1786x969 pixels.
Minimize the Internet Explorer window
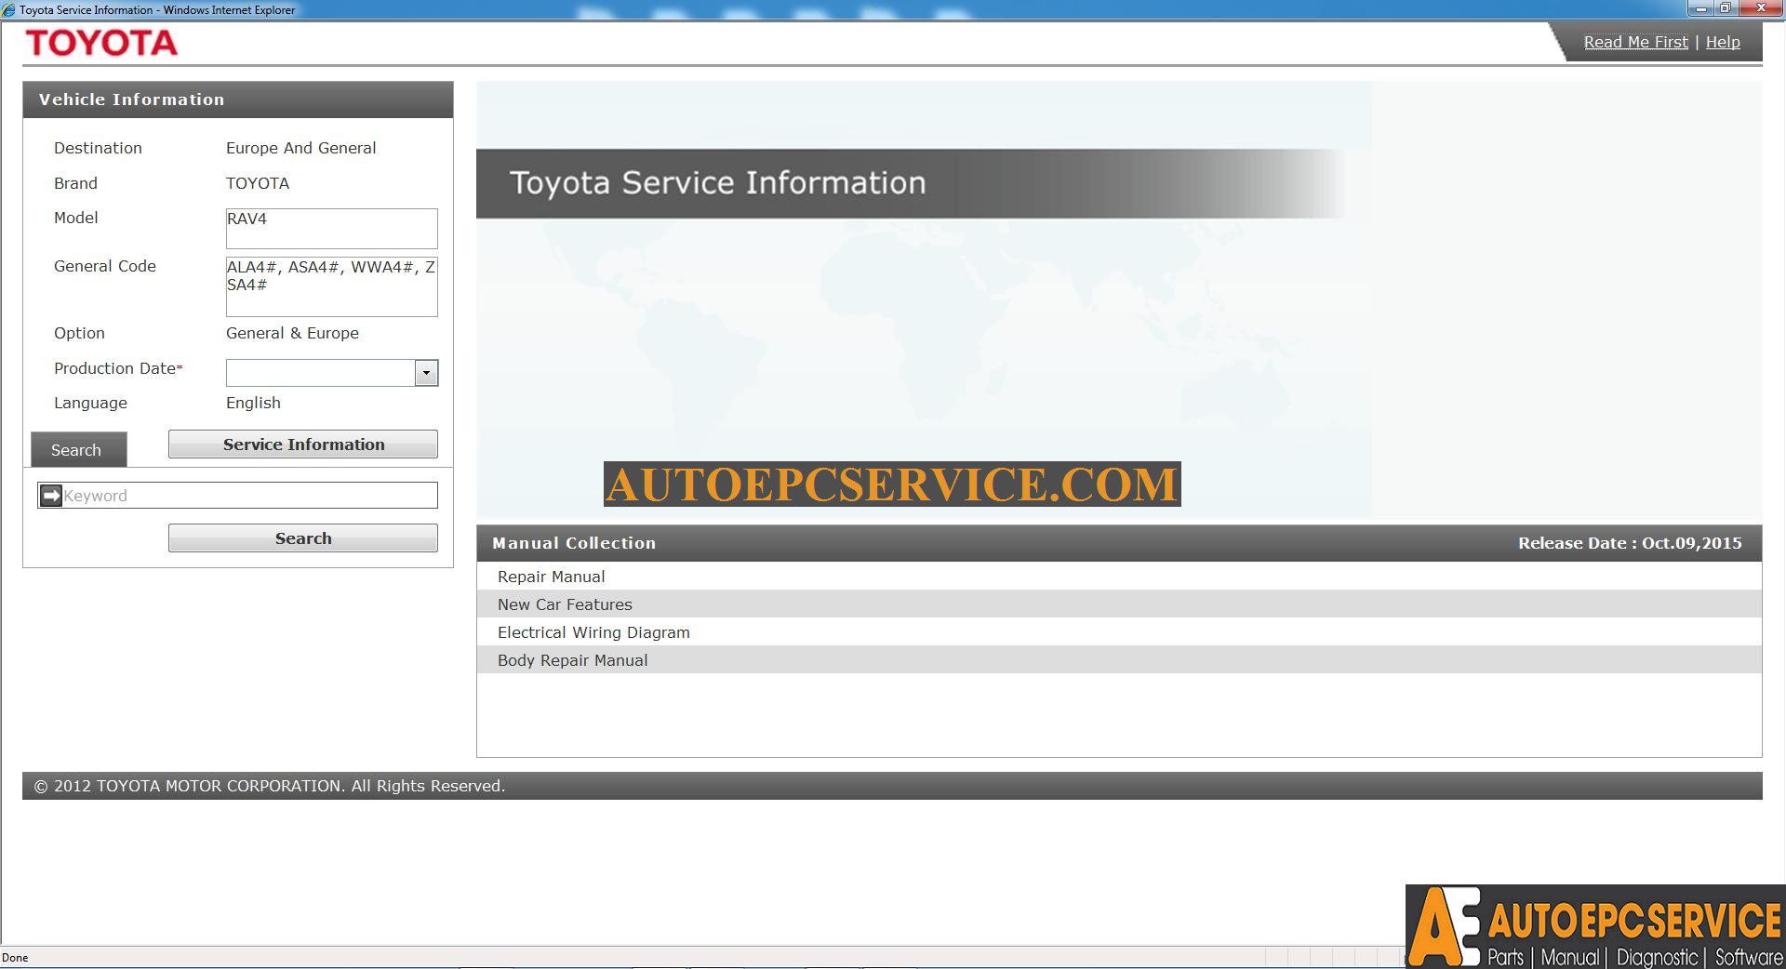click(1701, 8)
